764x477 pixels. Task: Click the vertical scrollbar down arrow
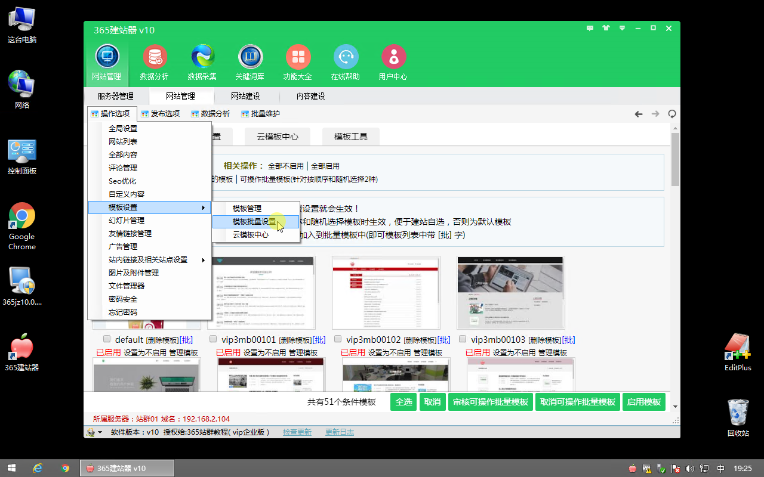pos(675,407)
